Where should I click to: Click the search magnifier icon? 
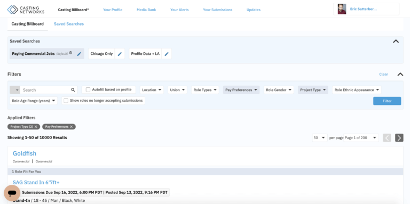pyautogui.click(x=73, y=90)
